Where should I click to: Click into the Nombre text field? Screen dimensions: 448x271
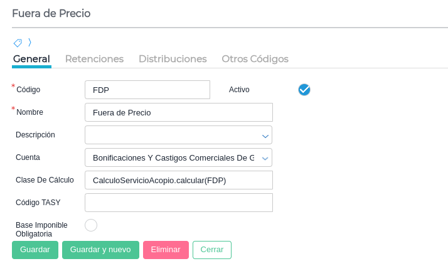pyautogui.click(x=179, y=112)
